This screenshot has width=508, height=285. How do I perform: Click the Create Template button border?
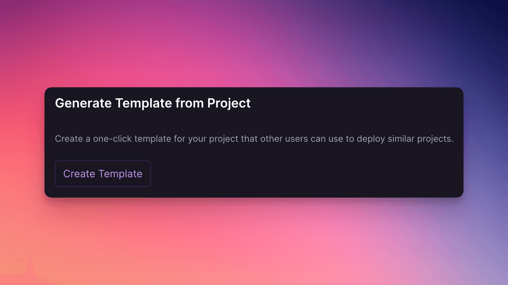(103, 162)
